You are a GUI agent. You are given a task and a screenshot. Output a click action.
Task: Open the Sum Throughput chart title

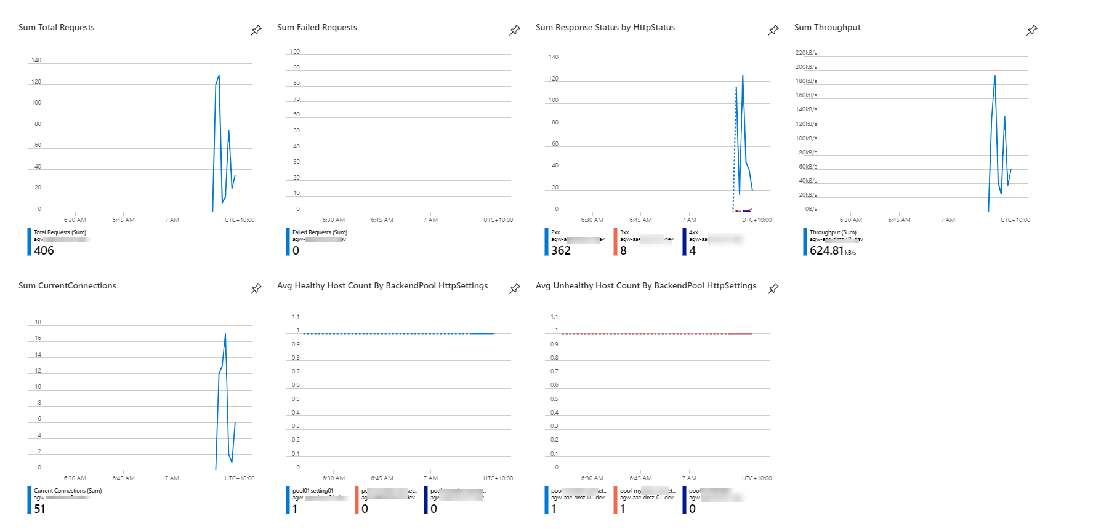point(827,28)
